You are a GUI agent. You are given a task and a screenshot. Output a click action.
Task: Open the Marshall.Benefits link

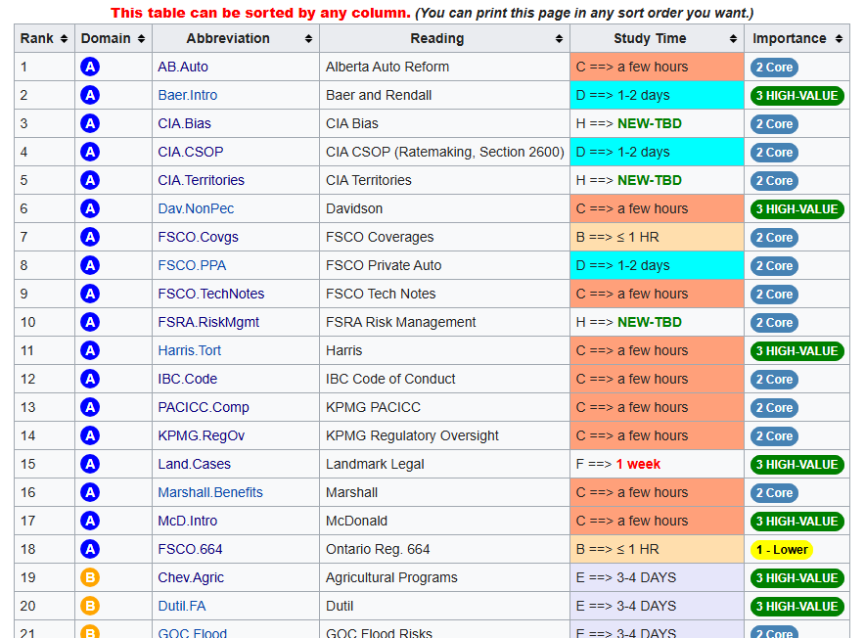(210, 492)
